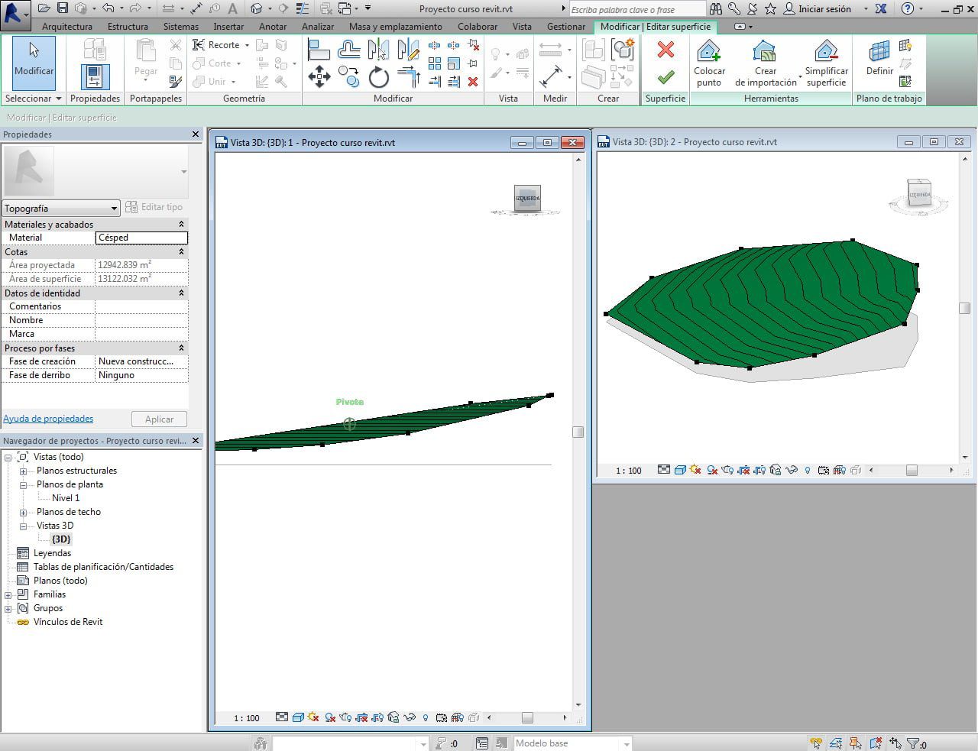Click the ViewCube in 3D view 2
This screenshot has height=751, width=978.
[920, 194]
